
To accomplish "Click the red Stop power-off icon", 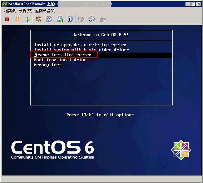I will tap(7, 19).
